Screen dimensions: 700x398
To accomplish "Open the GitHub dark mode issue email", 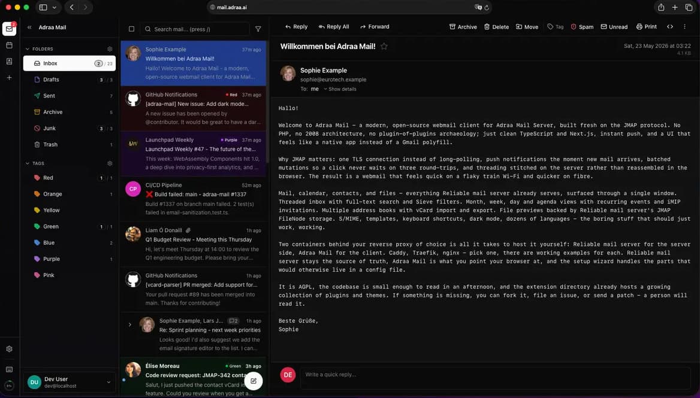I will tap(194, 109).
